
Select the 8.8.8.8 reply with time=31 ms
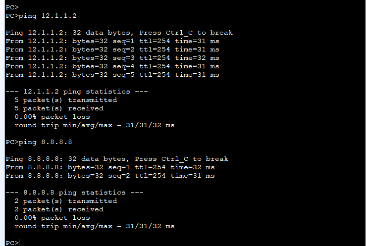coord(110,176)
